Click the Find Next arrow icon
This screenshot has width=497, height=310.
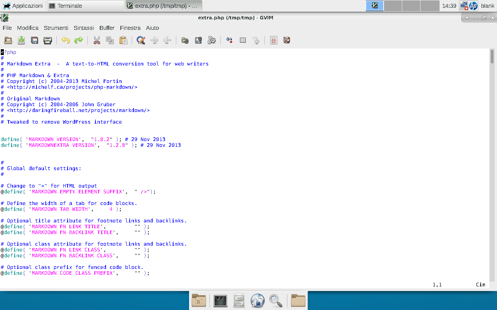click(x=154, y=40)
